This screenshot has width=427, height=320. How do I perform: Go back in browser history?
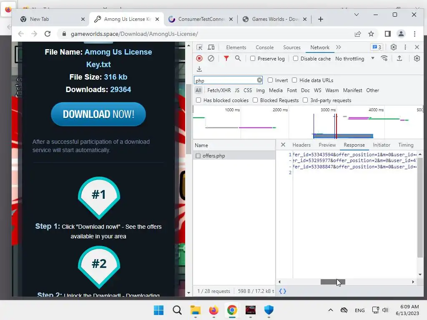point(21,34)
